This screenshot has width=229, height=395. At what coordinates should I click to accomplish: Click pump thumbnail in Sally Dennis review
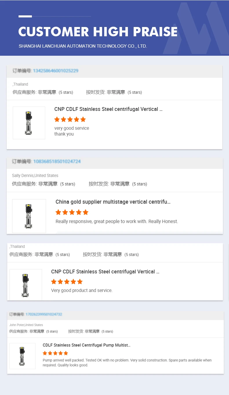[x=29, y=216]
